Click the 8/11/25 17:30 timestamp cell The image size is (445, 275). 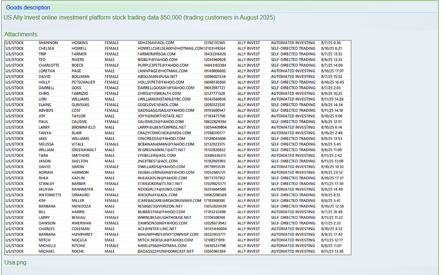coord(332,184)
